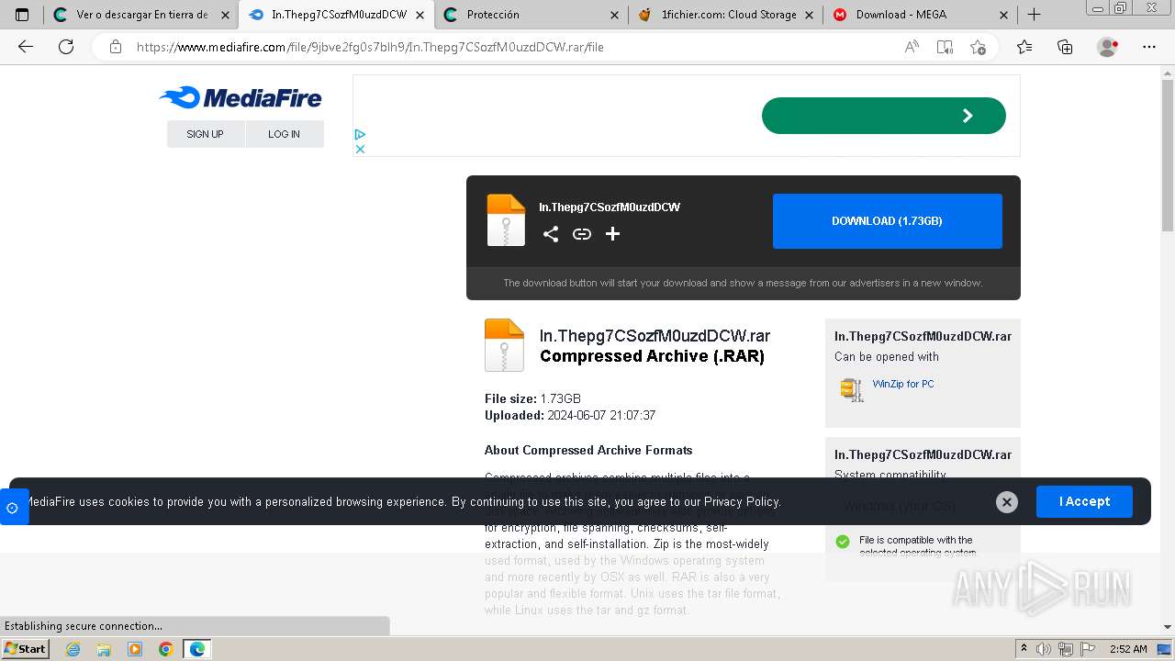The image size is (1175, 661).
Task: Launch Google Chrome from the taskbar
Action: click(166, 649)
